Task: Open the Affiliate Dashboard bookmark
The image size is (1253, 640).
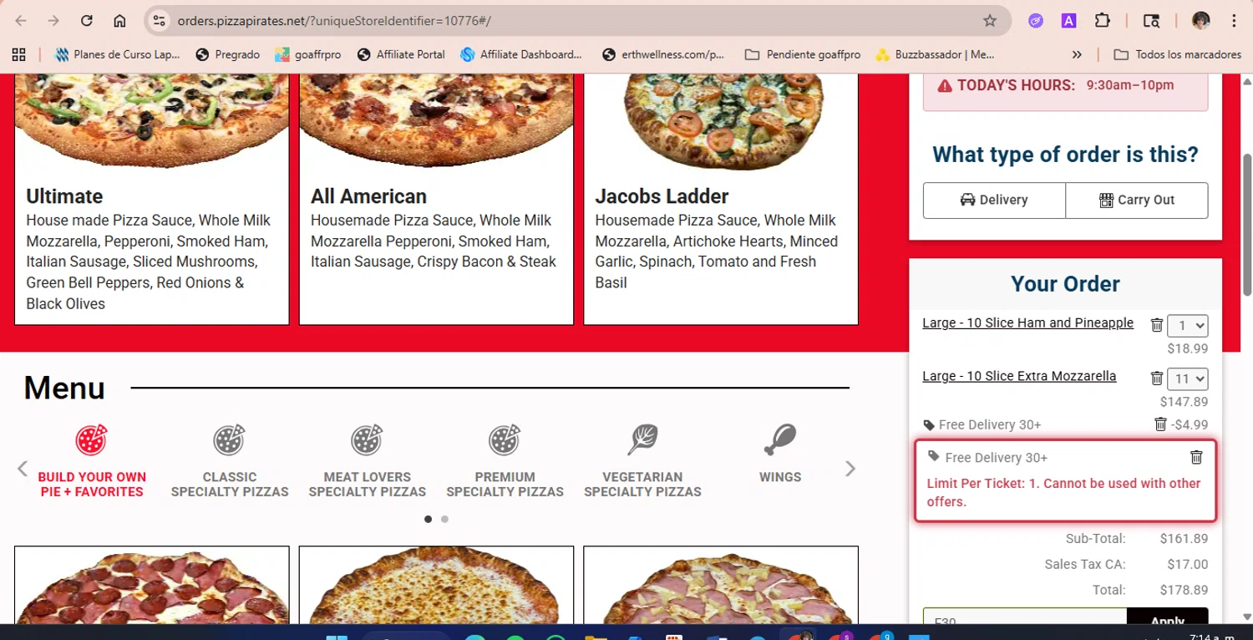Action: 521,54
